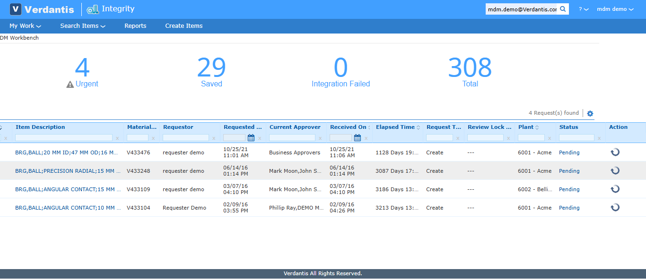Click the refresh action icon on the first row
This screenshot has height=279, width=646.
615,152
